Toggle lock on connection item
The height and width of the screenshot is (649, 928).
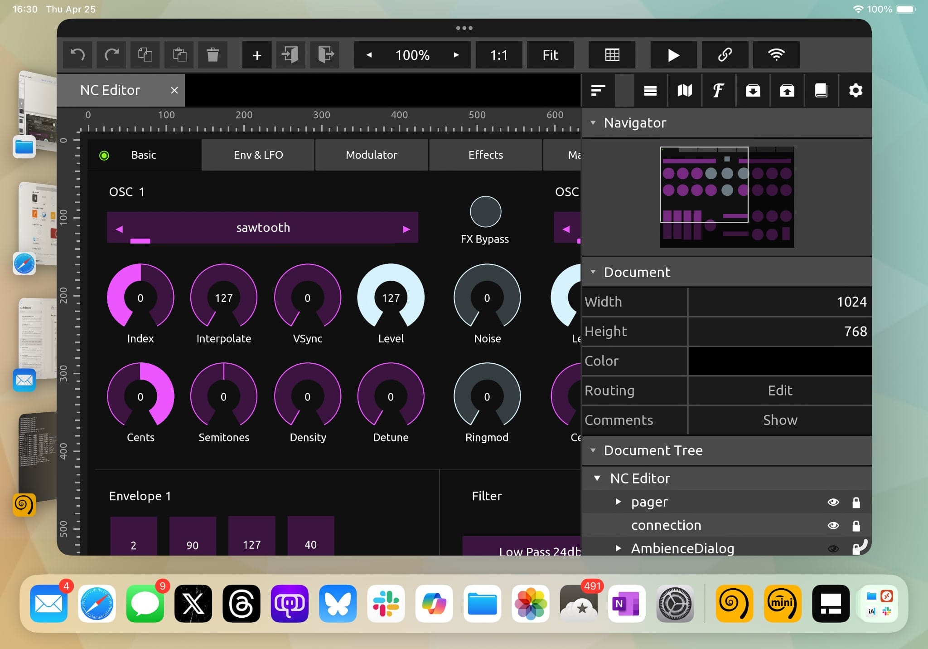pos(856,525)
